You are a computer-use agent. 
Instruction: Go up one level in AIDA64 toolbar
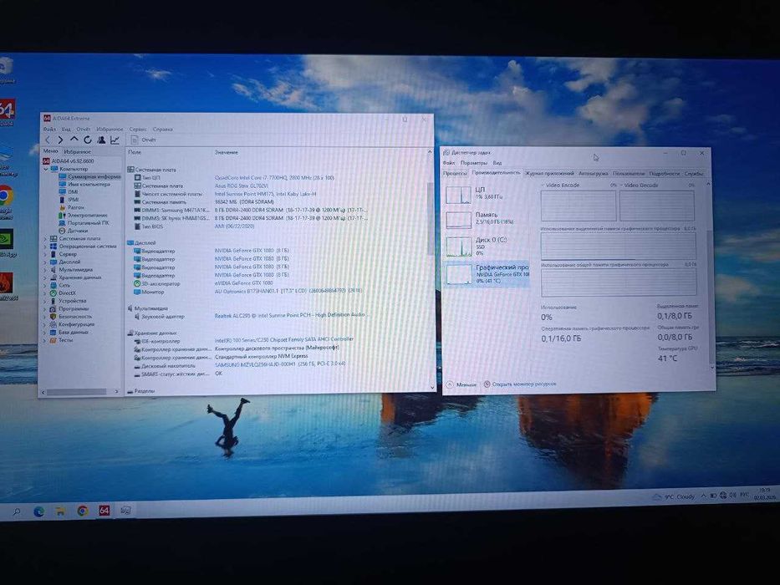pyautogui.click(x=74, y=140)
